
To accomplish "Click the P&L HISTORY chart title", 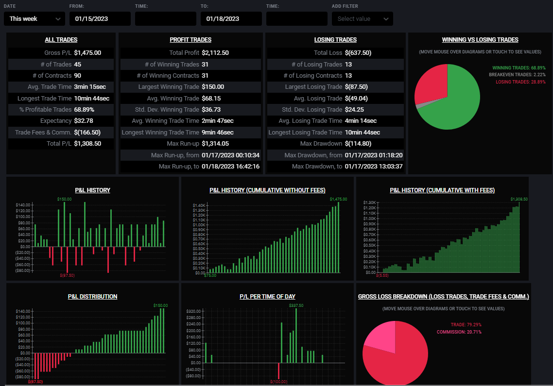I will (92, 190).
